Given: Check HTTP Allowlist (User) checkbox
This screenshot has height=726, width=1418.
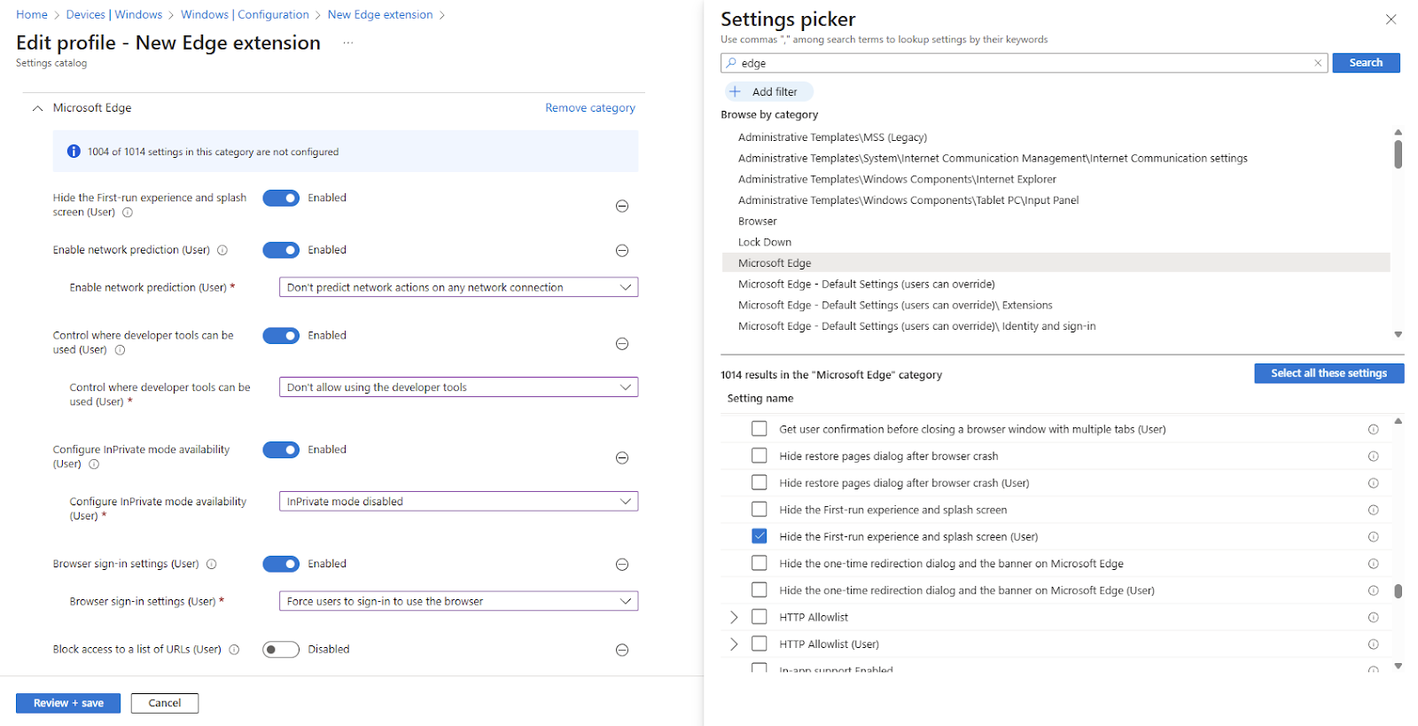Looking at the screenshot, I should [x=760, y=644].
